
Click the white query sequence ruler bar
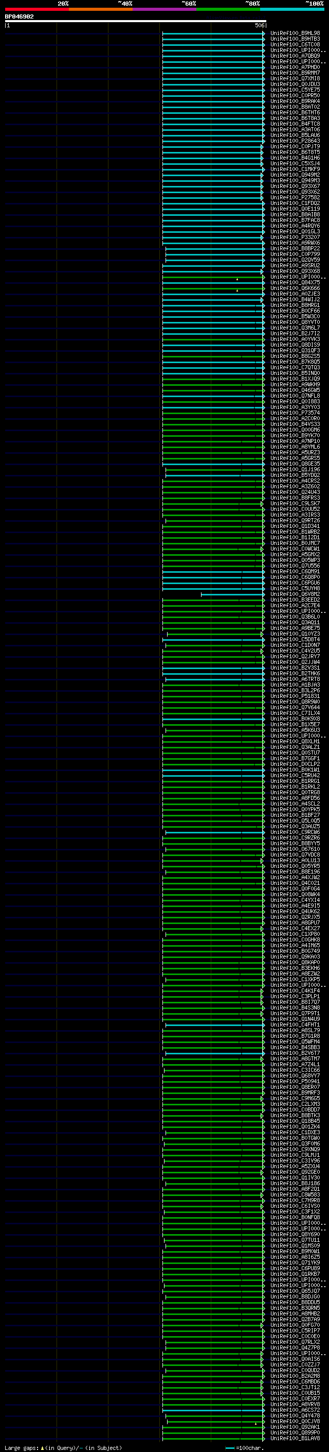click(136, 21)
